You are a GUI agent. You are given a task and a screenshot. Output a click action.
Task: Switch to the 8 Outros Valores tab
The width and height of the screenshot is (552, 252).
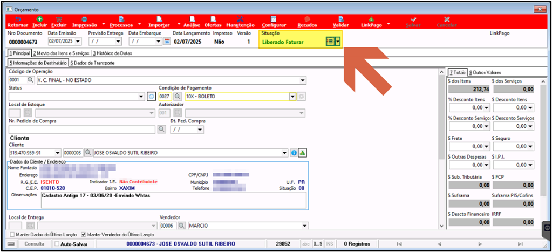click(485, 72)
